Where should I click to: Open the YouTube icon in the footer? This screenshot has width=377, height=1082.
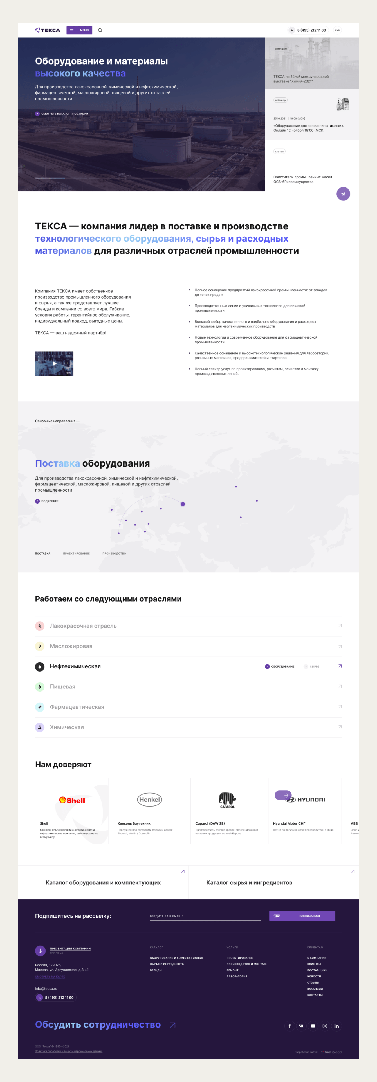[x=313, y=1026]
